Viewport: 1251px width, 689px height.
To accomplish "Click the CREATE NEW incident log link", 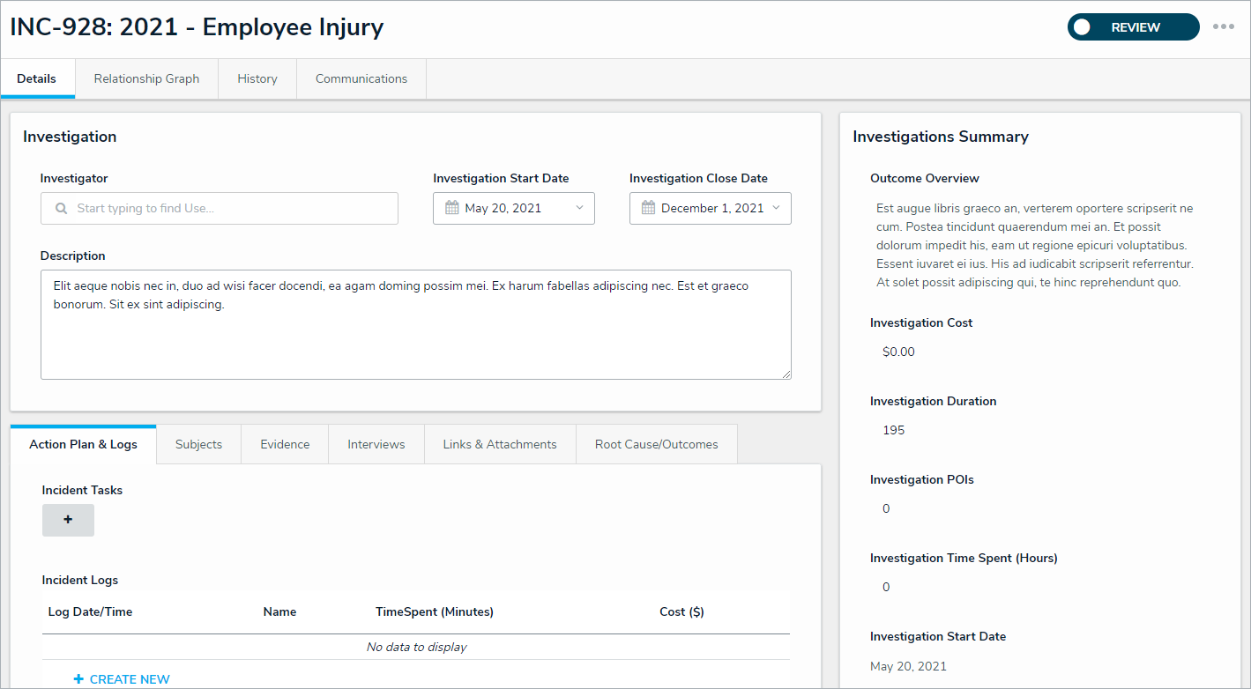I will (x=130, y=679).
